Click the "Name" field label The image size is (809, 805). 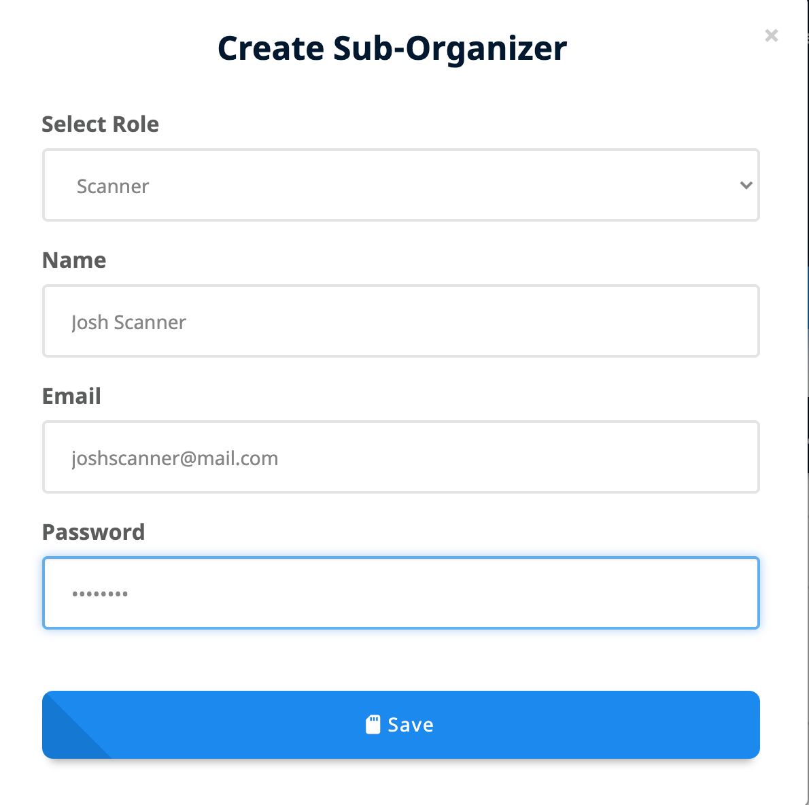click(x=74, y=260)
